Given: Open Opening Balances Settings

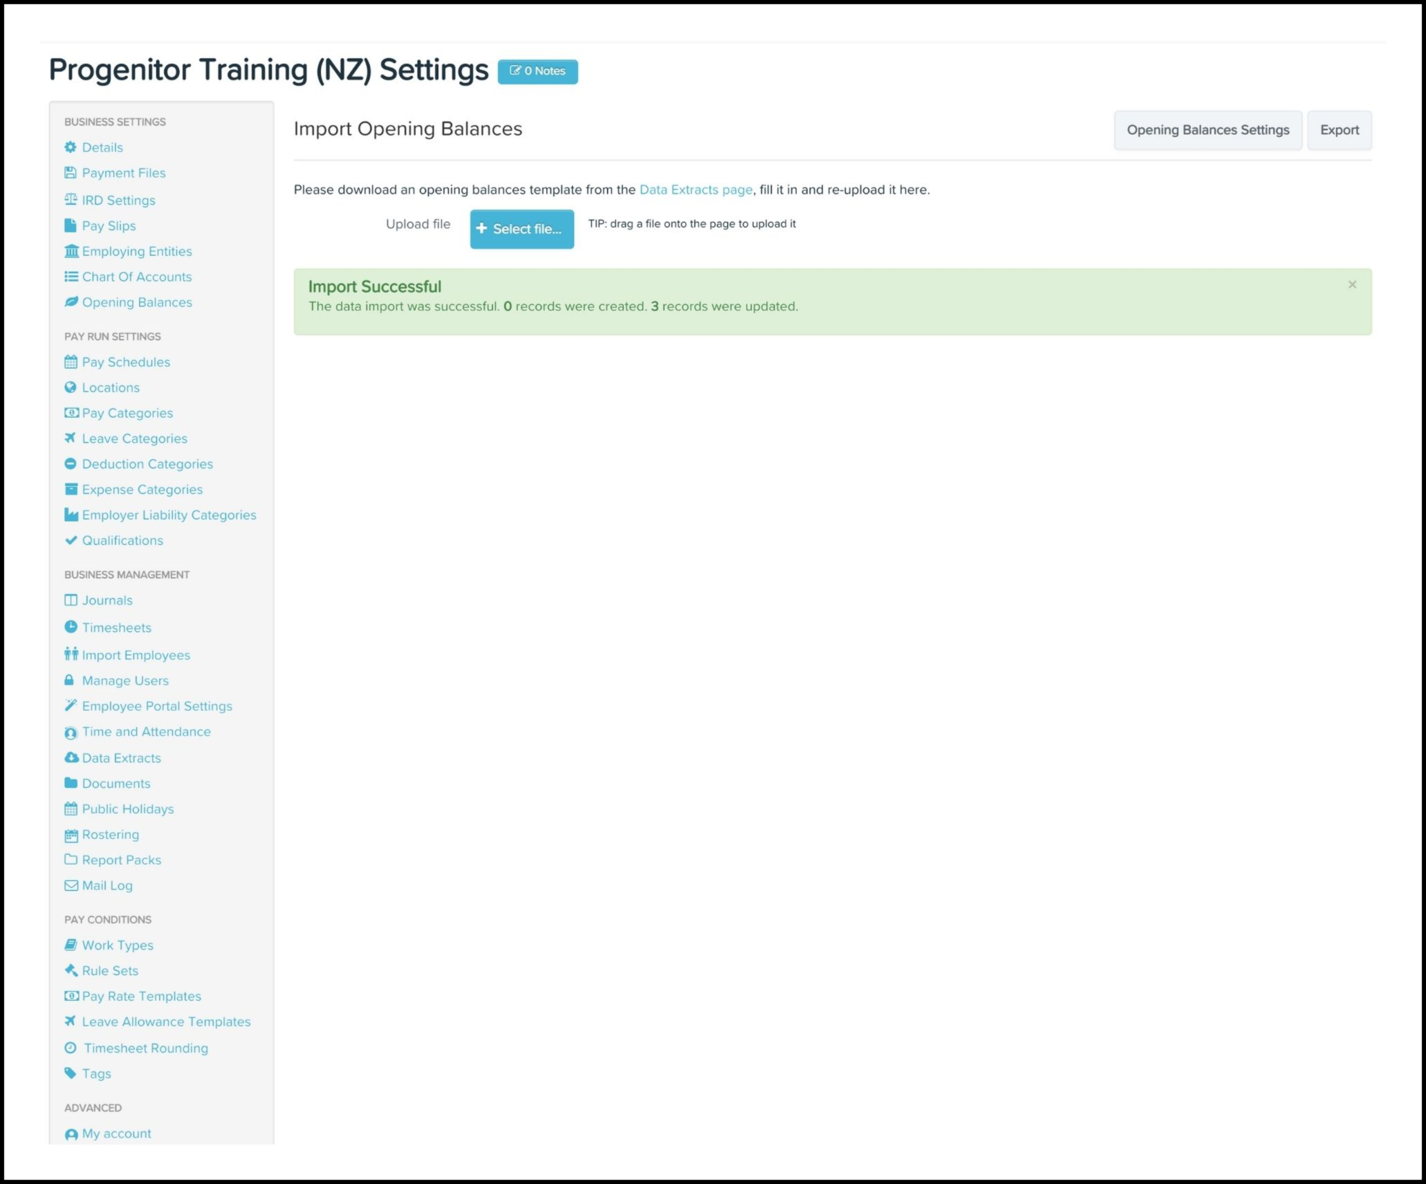Looking at the screenshot, I should click(x=1207, y=130).
